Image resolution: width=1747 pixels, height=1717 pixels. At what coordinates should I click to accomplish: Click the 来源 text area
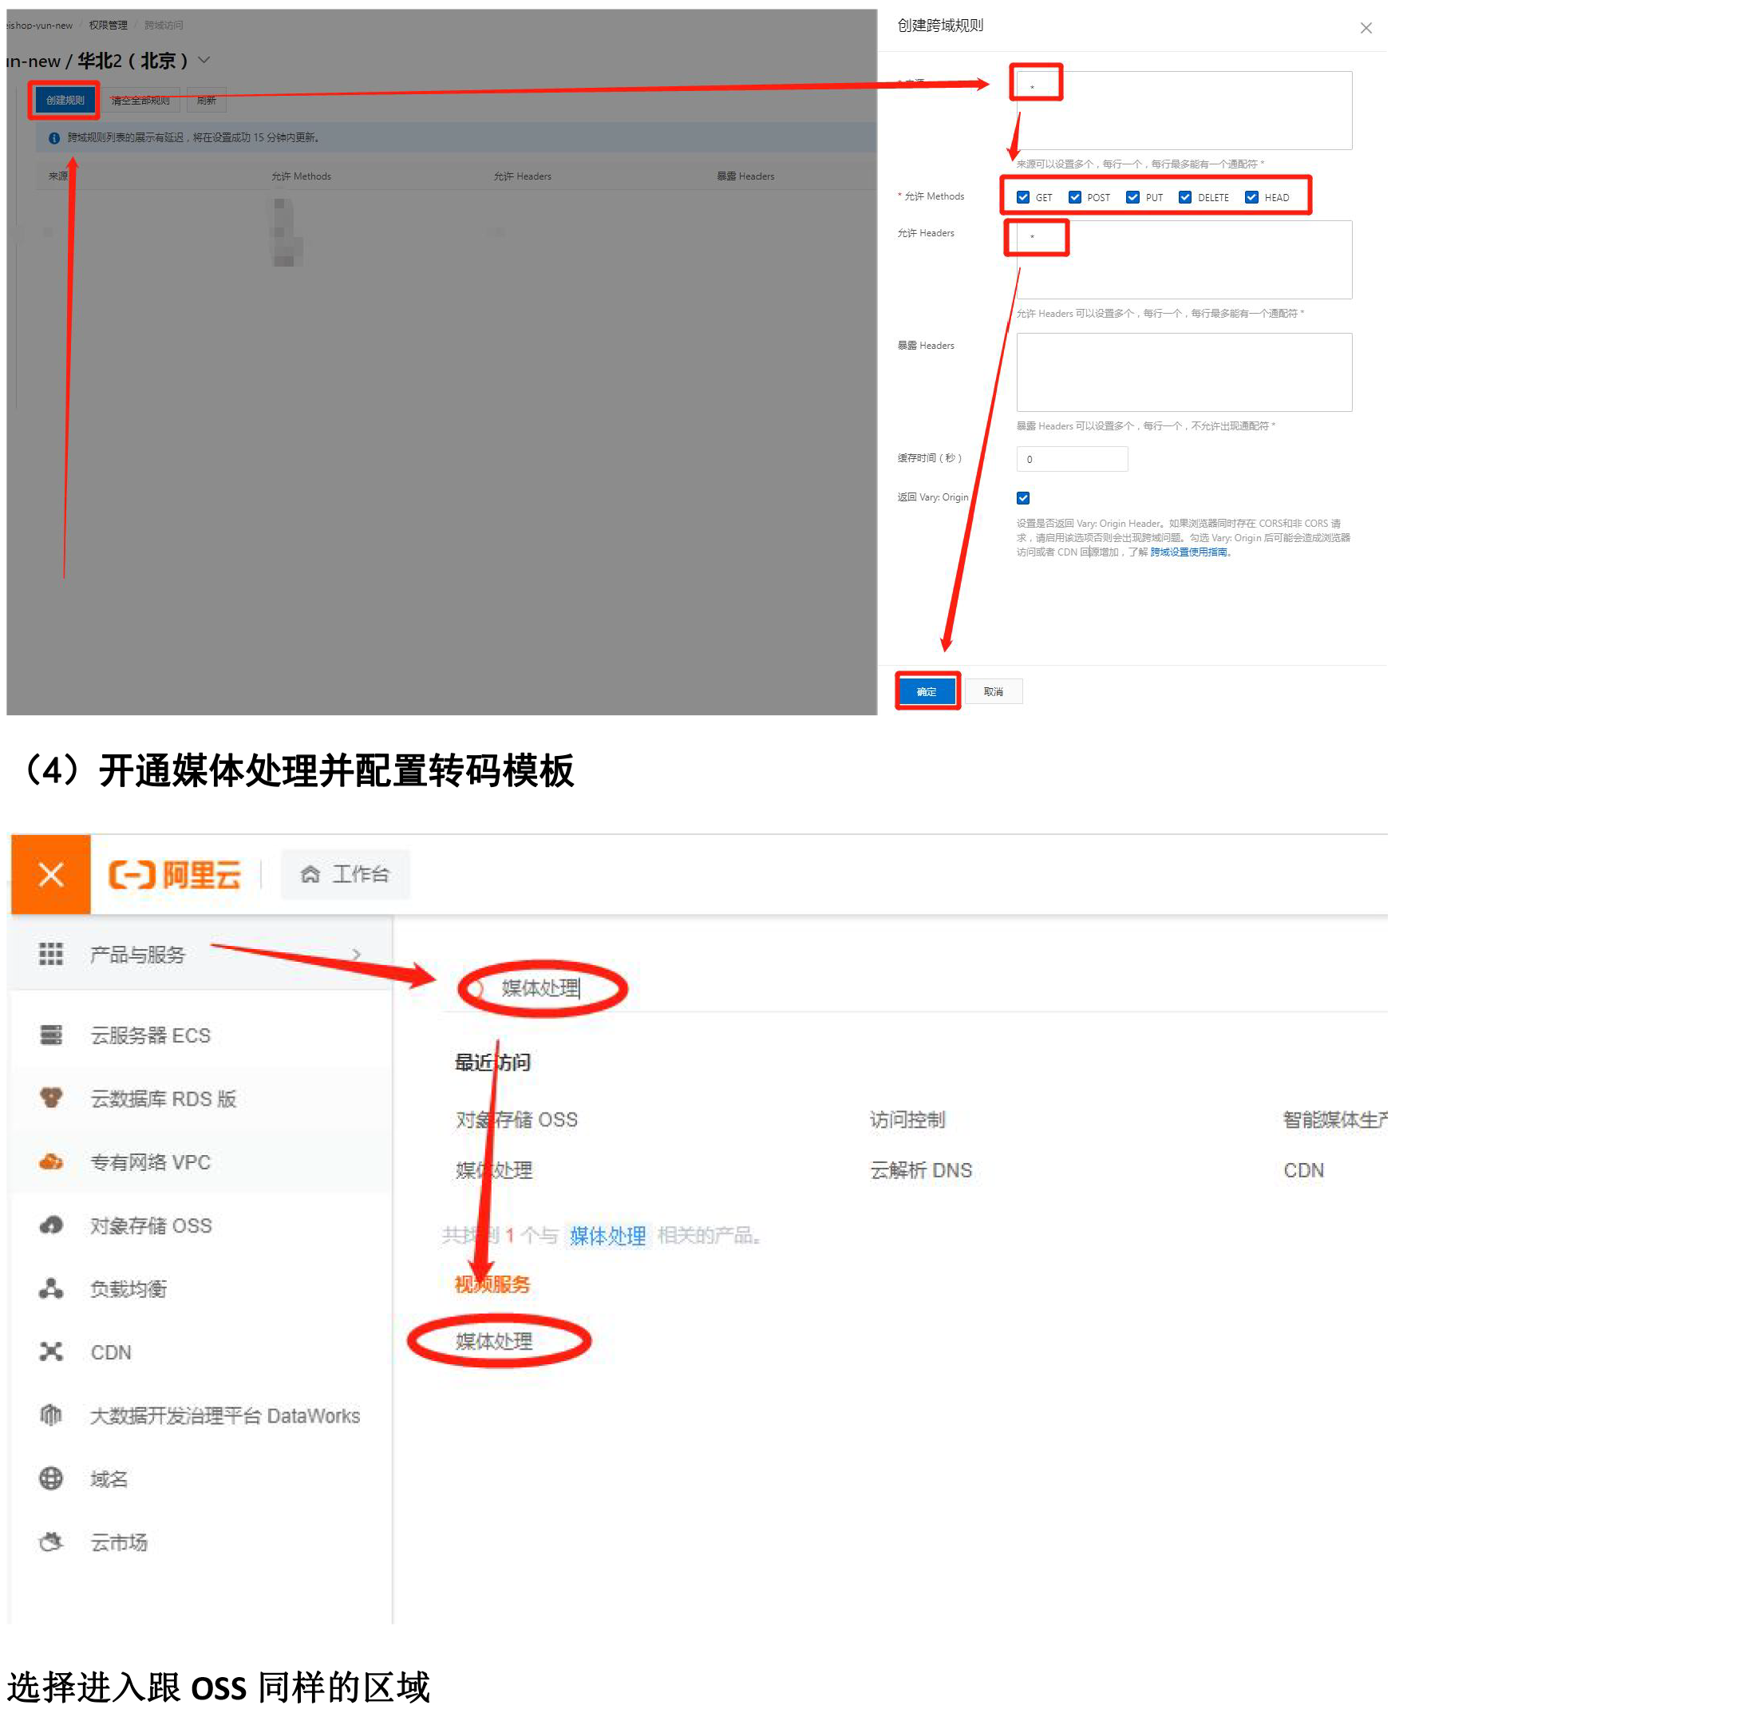click(x=1183, y=110)
